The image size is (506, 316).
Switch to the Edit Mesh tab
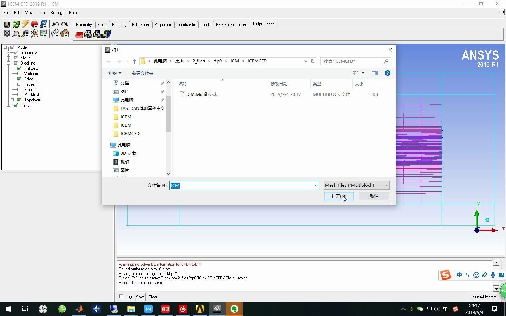click(x=141, y=25)
